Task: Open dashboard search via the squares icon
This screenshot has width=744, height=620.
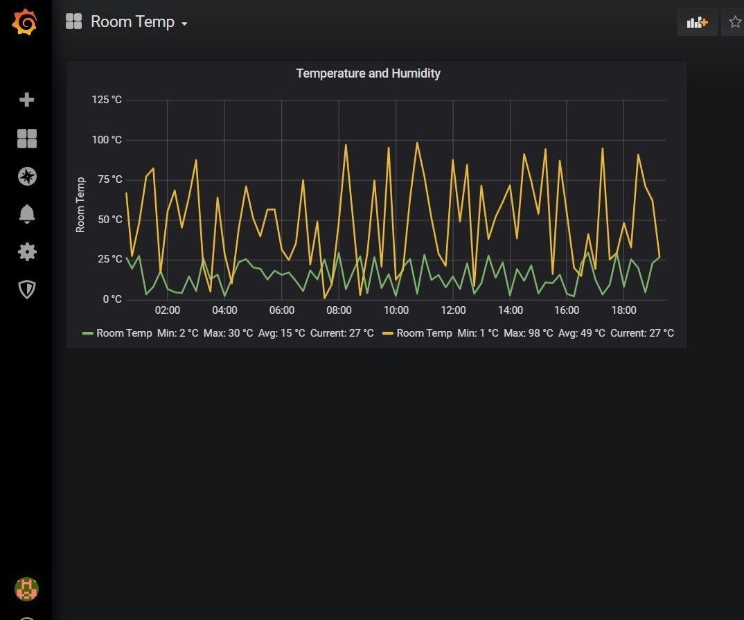Action: 73,21
